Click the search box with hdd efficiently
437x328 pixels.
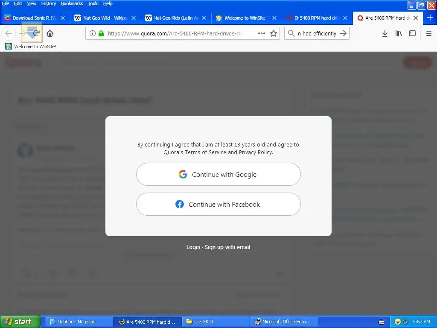tap(317, 33)
